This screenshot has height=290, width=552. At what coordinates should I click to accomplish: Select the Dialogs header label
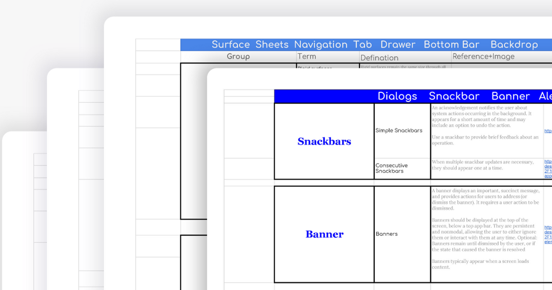(x=398, y=96)
